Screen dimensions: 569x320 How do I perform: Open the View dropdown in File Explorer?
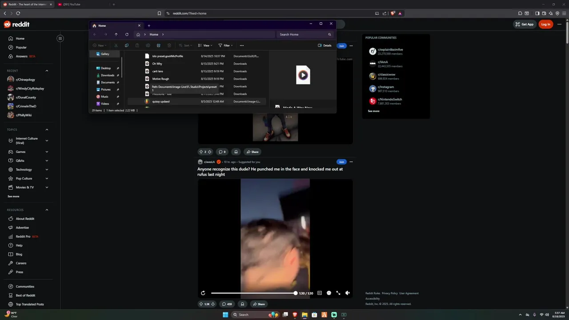(x=205, y=45)
